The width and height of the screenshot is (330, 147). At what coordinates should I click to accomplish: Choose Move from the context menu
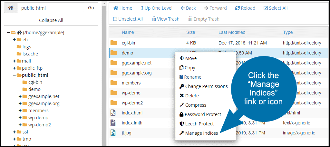[x=188, y=58]
